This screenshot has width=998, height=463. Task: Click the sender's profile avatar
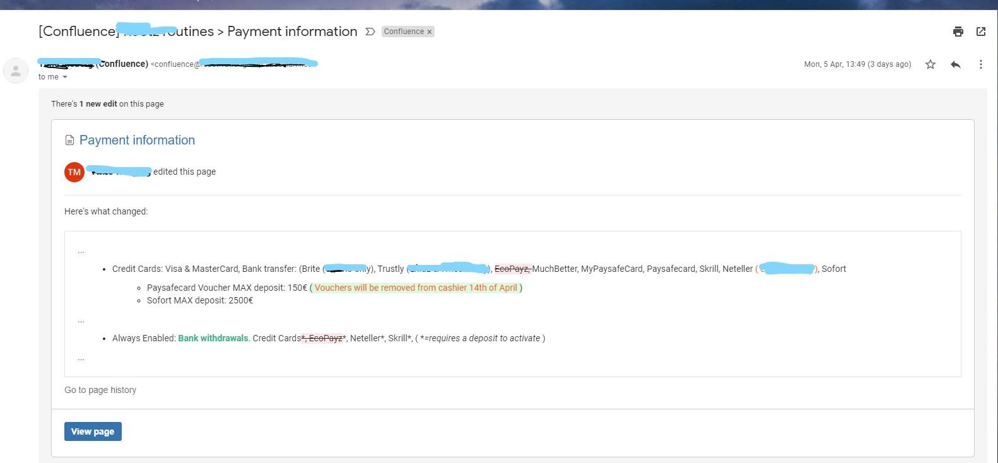click(x=16, y=71)
